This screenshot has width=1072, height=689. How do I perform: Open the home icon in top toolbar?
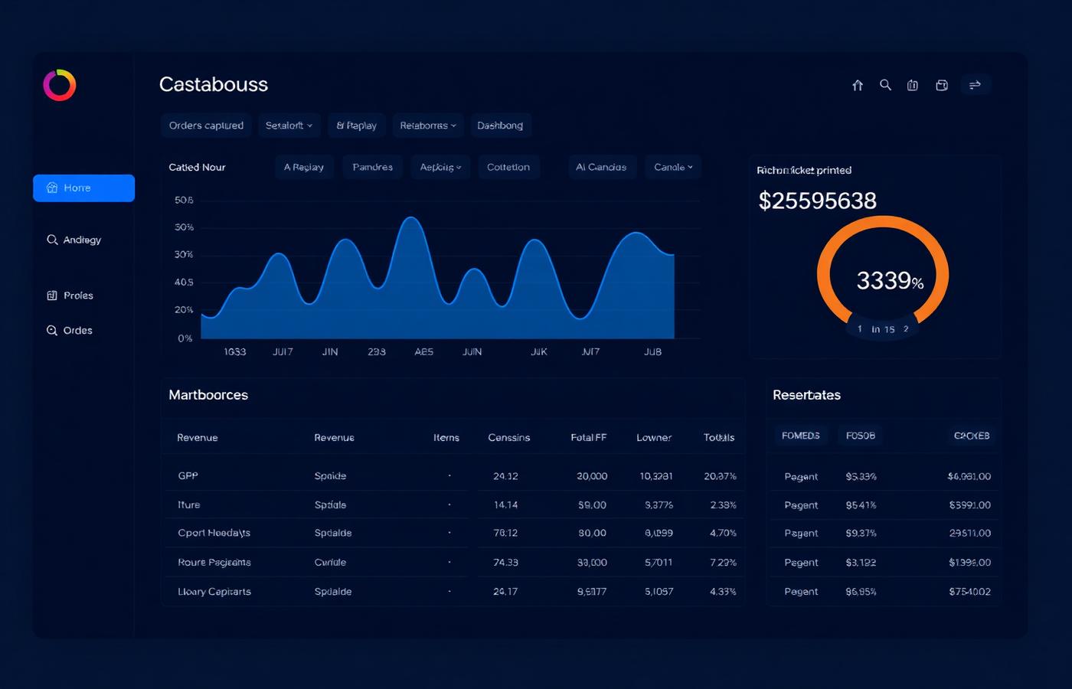858,85
